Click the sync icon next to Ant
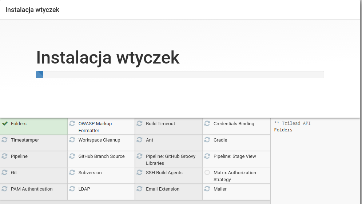362x204 pixels. point(139,140)
